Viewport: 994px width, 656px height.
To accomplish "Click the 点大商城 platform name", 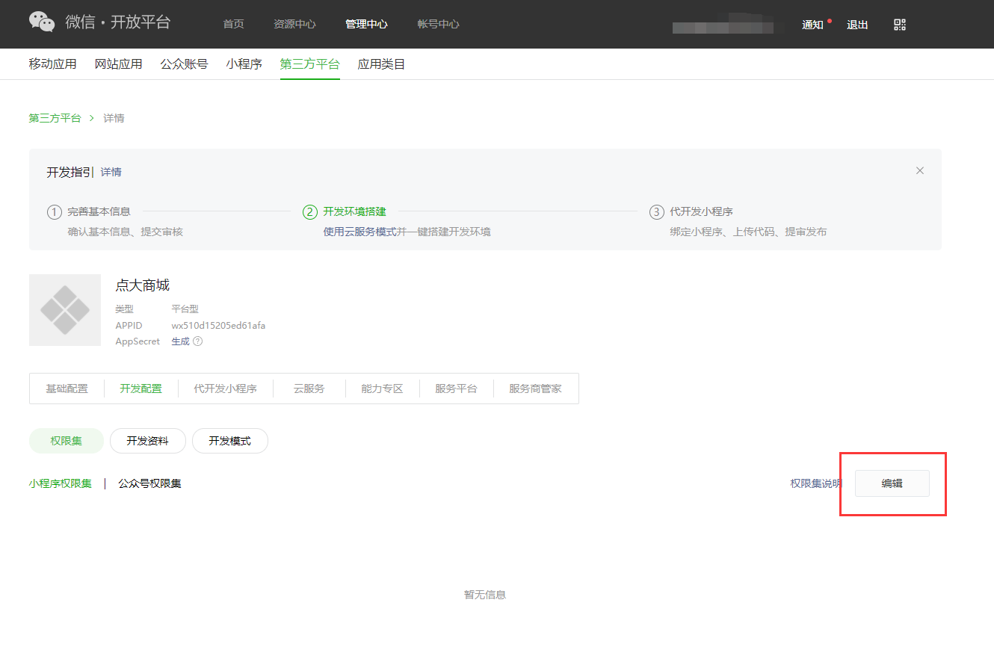I will tap(143, 285).
